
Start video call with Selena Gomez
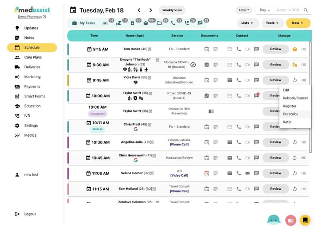pyautogui.click(x=247, y=173)
